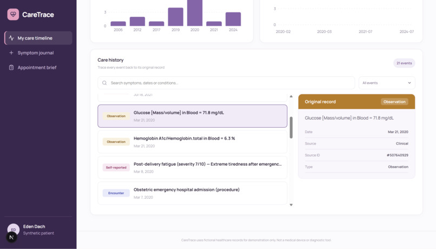Click the 2012 bar in the chart
Image resolution: width=436 pixels, height=249 pixels.
tap(137, 22)
